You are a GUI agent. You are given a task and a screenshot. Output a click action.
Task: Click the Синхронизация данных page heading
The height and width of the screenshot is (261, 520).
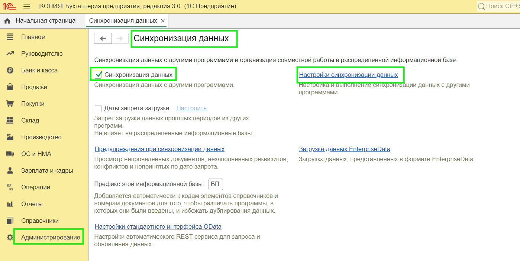click(x=181, y=38)
